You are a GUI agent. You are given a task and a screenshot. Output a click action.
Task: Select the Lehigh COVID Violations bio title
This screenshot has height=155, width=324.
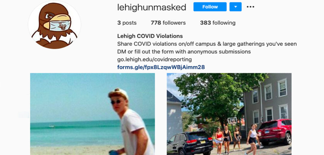coord(150,36)
